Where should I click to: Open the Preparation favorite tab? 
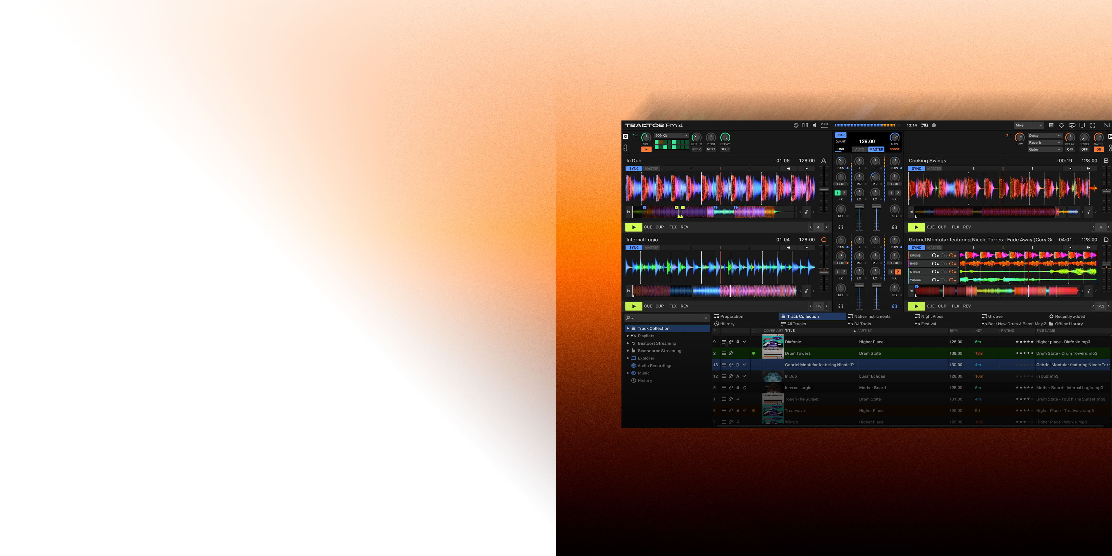[729, 317]
